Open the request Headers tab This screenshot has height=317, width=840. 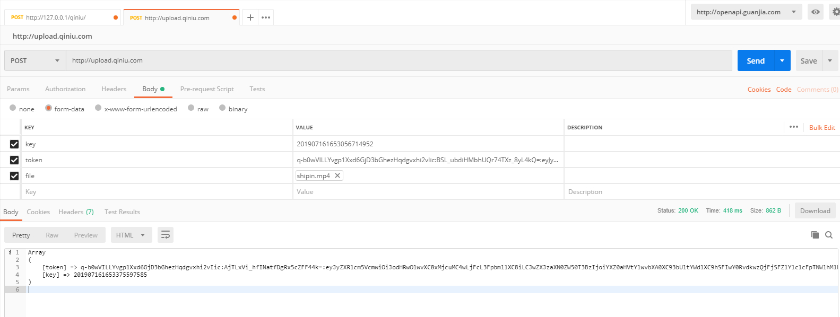pos(114,89)
